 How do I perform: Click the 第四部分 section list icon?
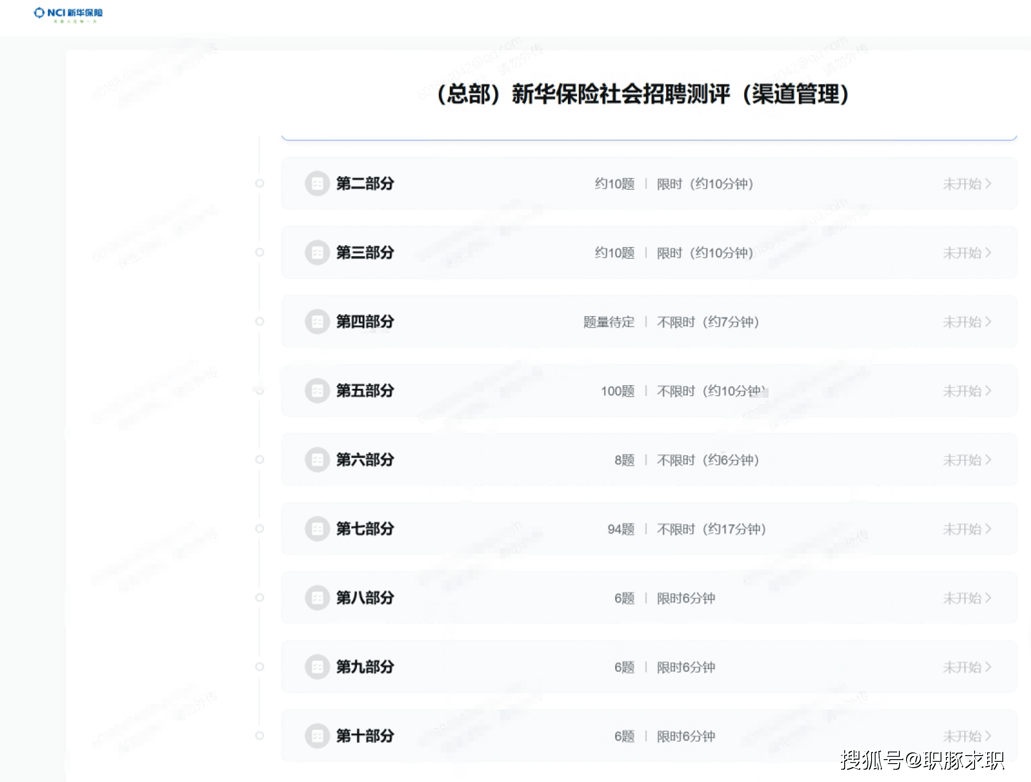(318, 322)
